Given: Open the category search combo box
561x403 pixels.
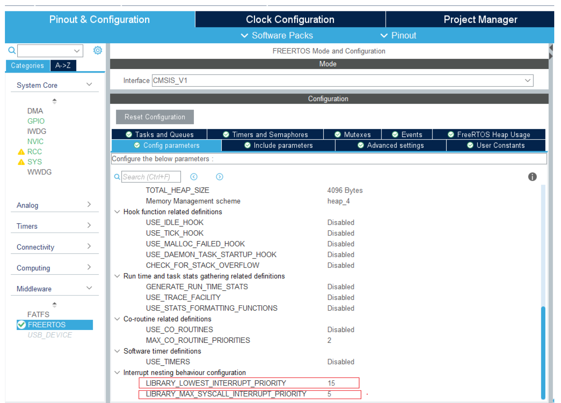Looking at the screenshot, I should pyautogui.click(x=50, y=51).
